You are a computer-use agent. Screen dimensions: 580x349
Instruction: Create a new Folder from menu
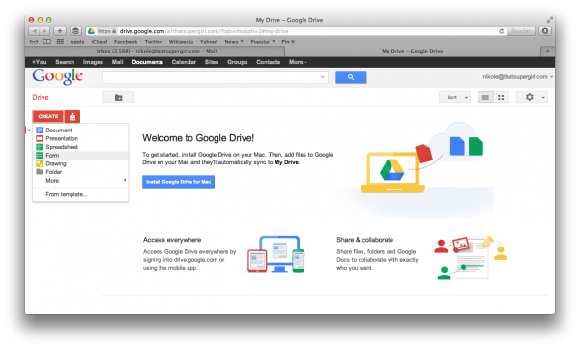(x=80, y=172)
